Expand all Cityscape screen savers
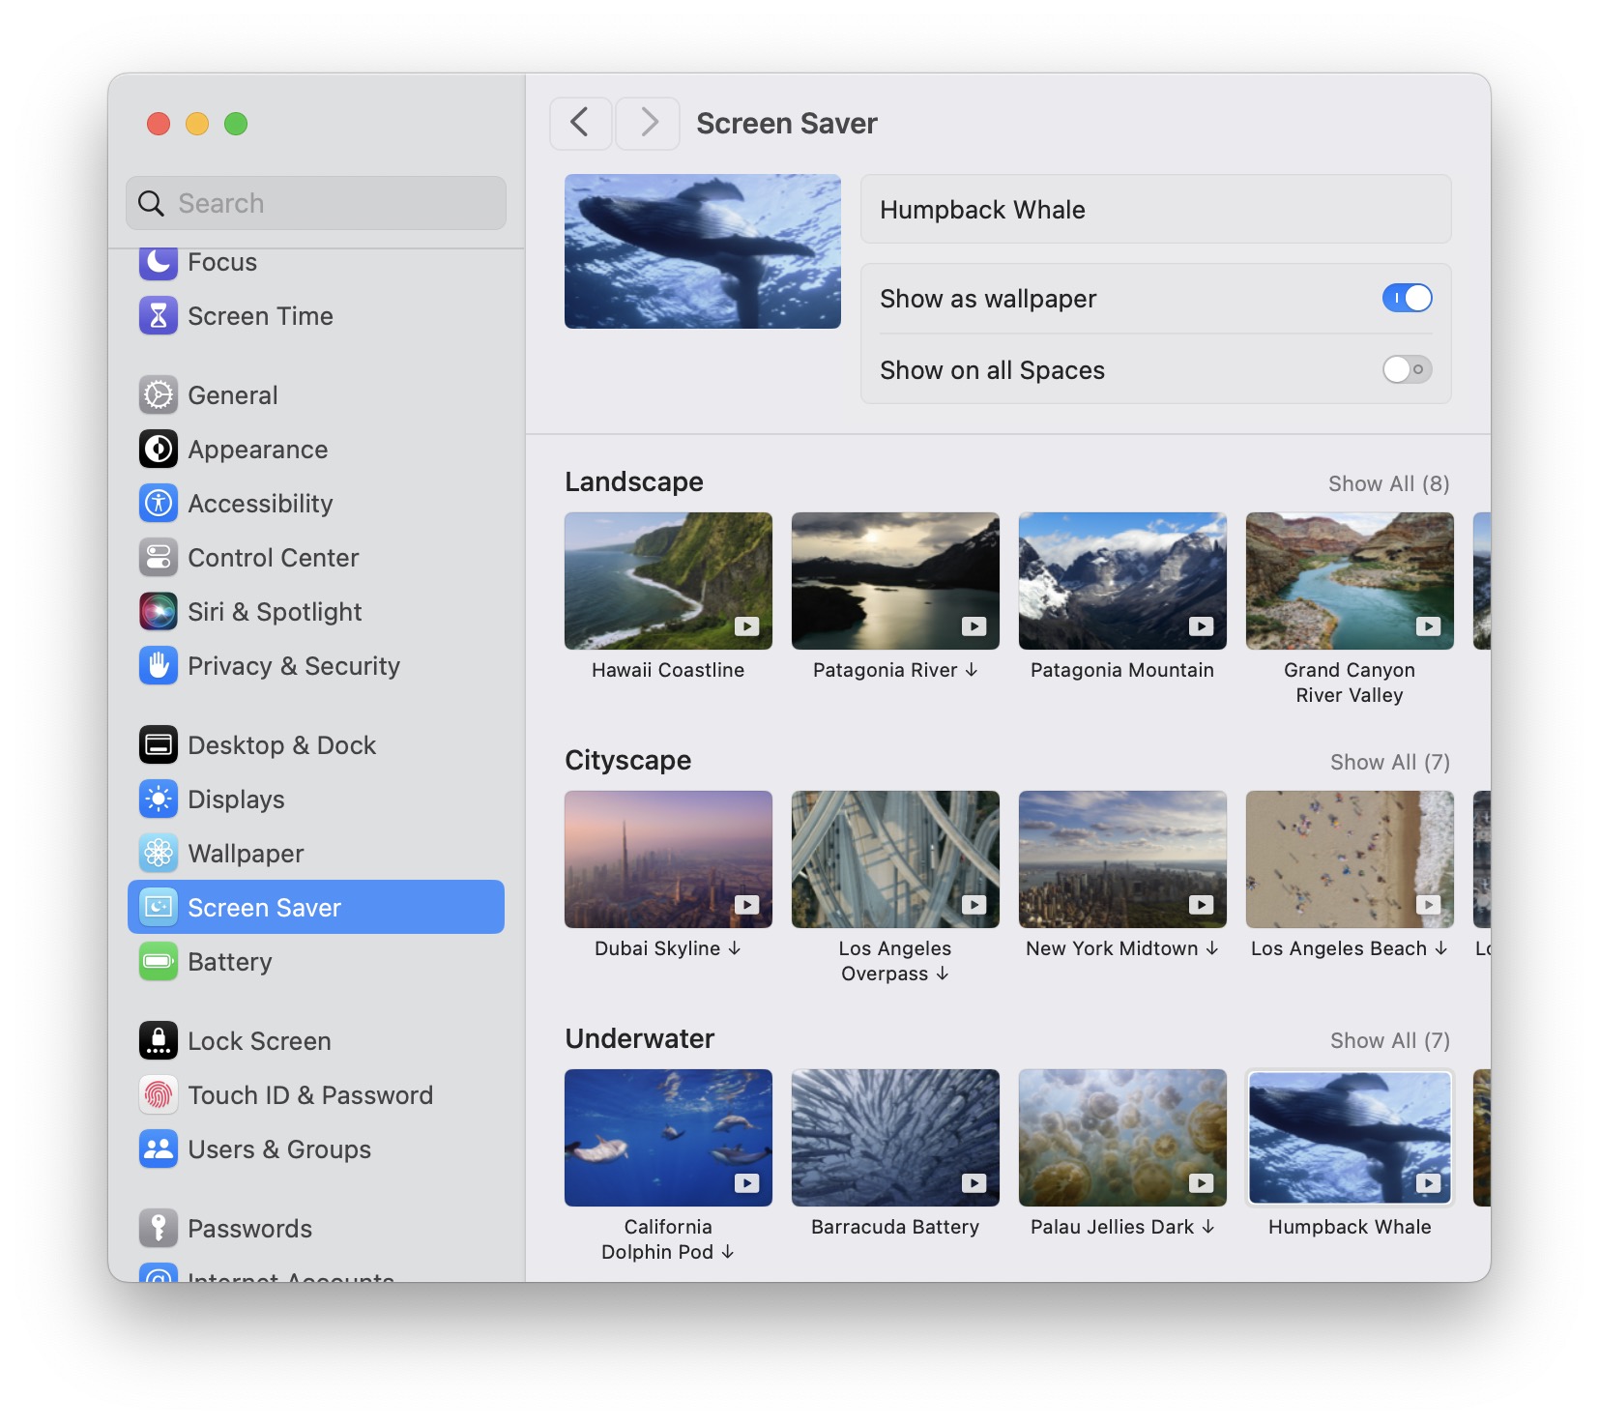 click(x=1389, y=762)
